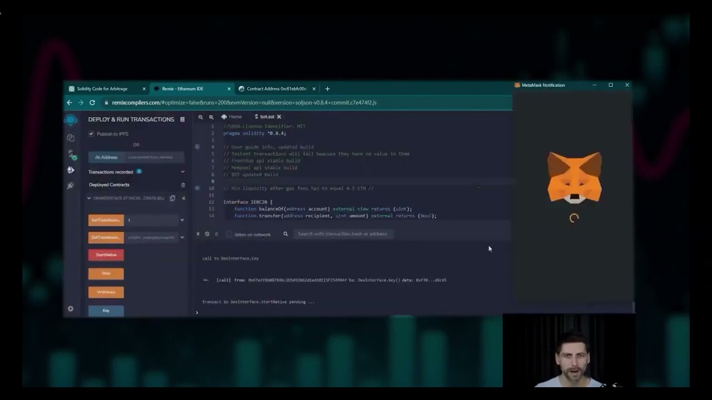Click the MetaMask Notification window title
The width and height of the screenshot is (712, 400).
point(543,85)
